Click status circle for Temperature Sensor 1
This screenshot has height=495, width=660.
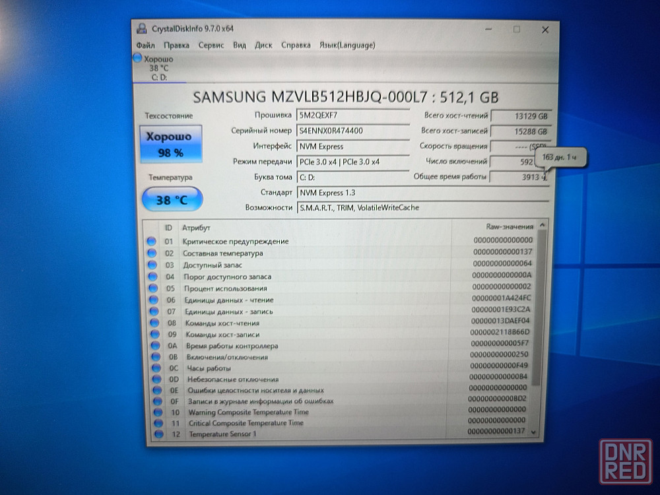click(x=158, y=434)
